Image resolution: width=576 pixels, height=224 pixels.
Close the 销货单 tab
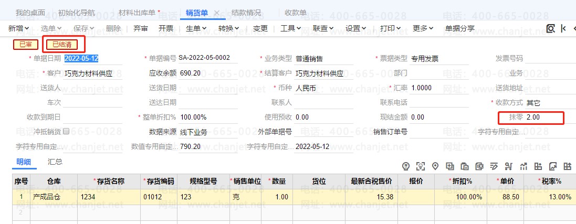217,13
